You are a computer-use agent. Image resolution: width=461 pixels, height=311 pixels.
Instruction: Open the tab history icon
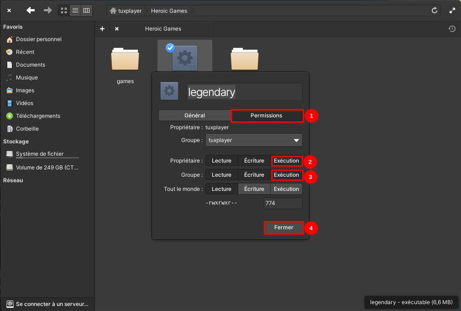click(452, 29)
